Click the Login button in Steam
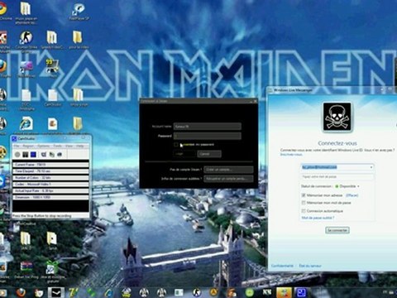This screenshot has width=397, height=298. click(x=184, y=154)
